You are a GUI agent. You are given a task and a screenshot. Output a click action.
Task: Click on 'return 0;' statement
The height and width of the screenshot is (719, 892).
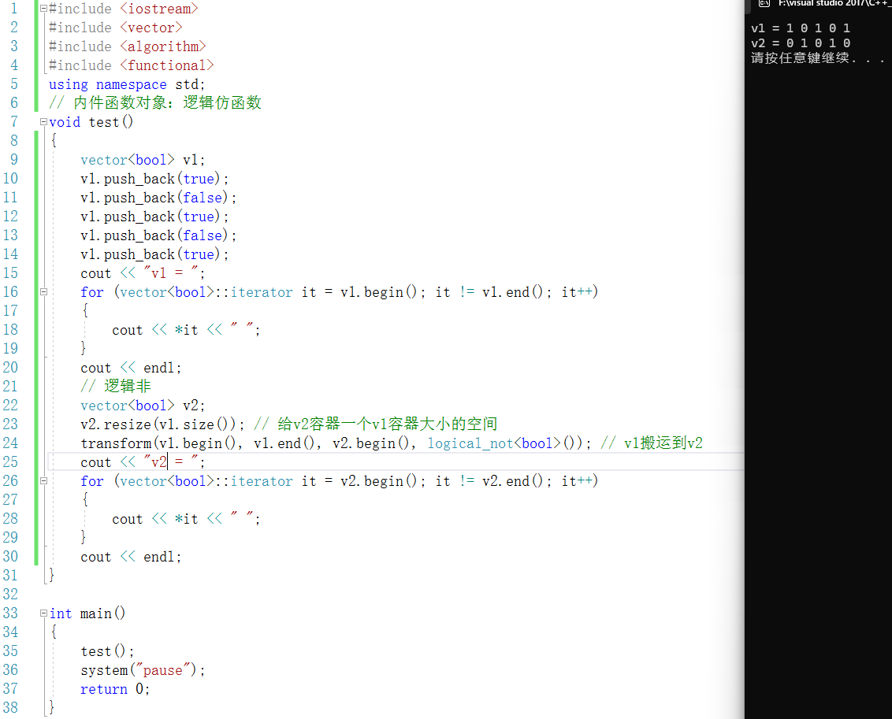point(115,689)
